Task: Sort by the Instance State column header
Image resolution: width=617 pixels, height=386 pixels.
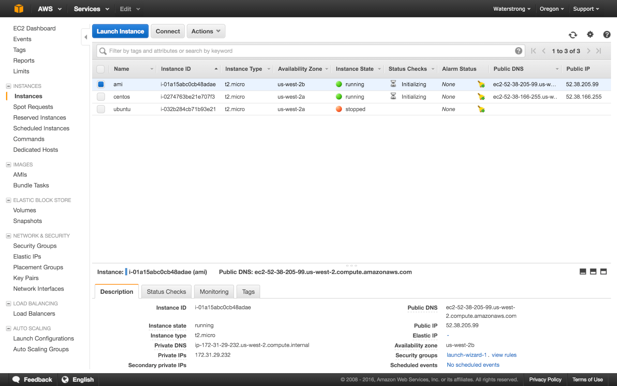Action: (358, 69)
